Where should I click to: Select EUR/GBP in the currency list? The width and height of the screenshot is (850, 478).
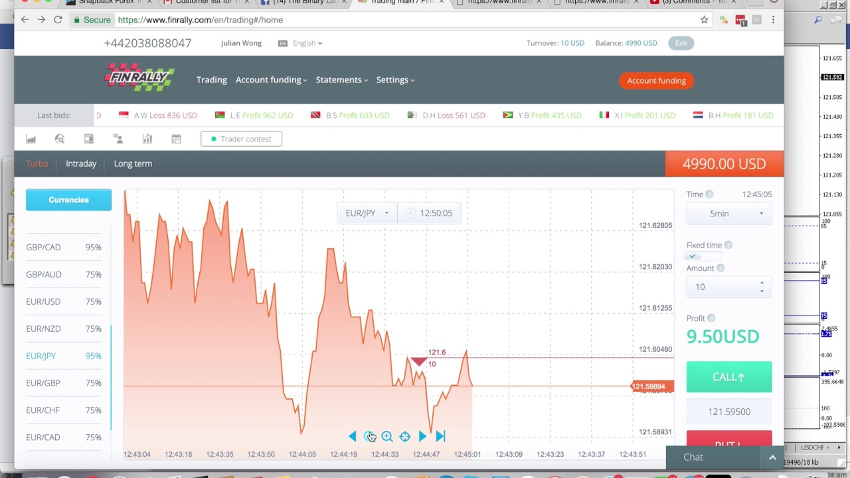click(x=64, y=383)
